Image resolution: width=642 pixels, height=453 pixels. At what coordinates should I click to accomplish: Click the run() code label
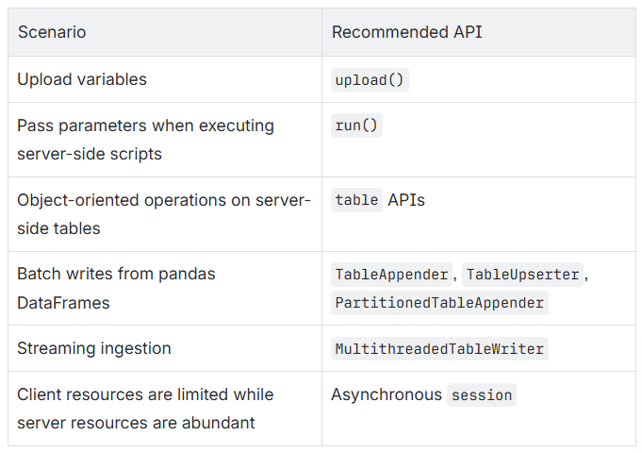(x=356, y=126)
